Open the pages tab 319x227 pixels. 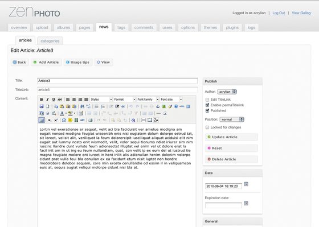85,27
